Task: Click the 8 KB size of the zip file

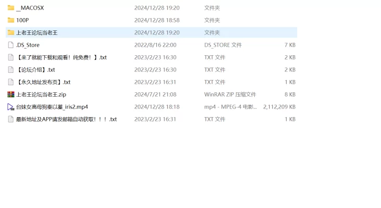Action: (x=290, y=94)
